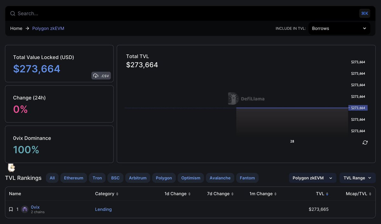This screenshot has width=381, height=224.
Task: Click the Total Value Locked $273,664 value
Action: click(37, 69)
